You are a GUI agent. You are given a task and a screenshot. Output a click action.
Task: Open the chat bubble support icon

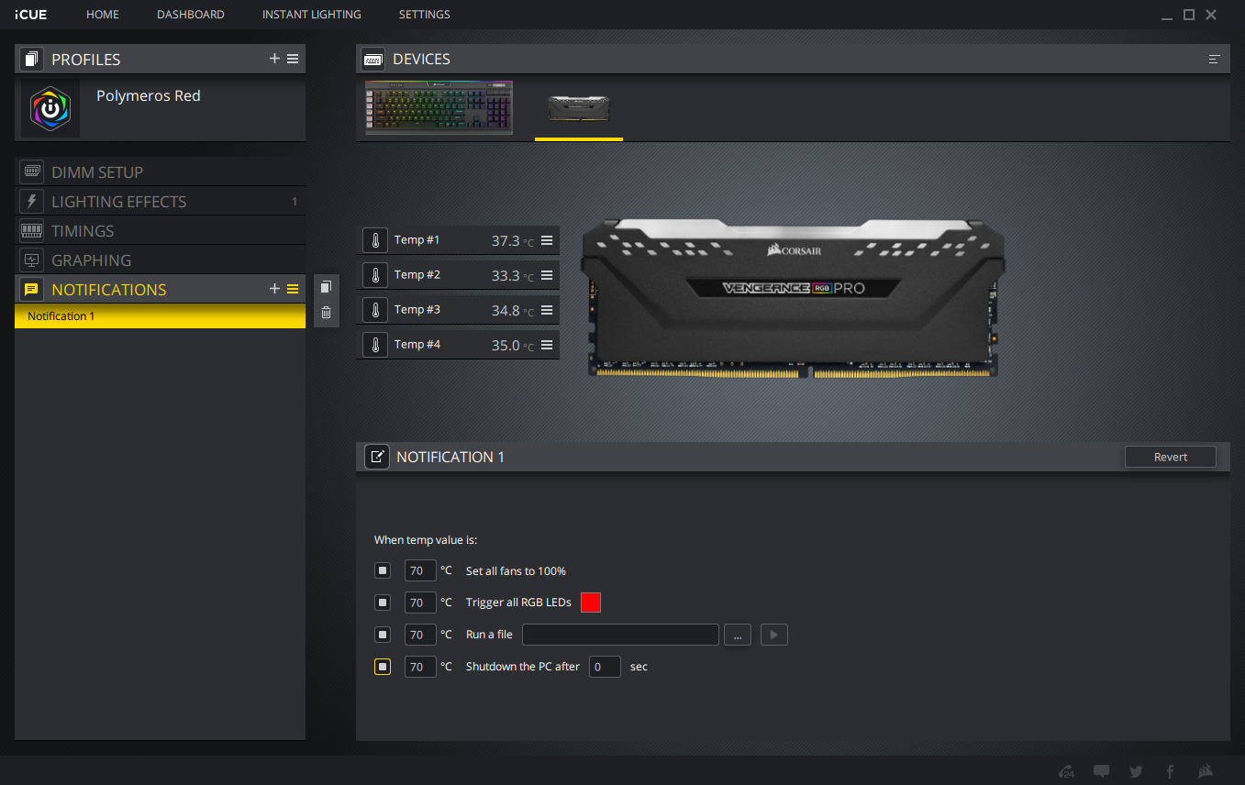[1102, 771]
